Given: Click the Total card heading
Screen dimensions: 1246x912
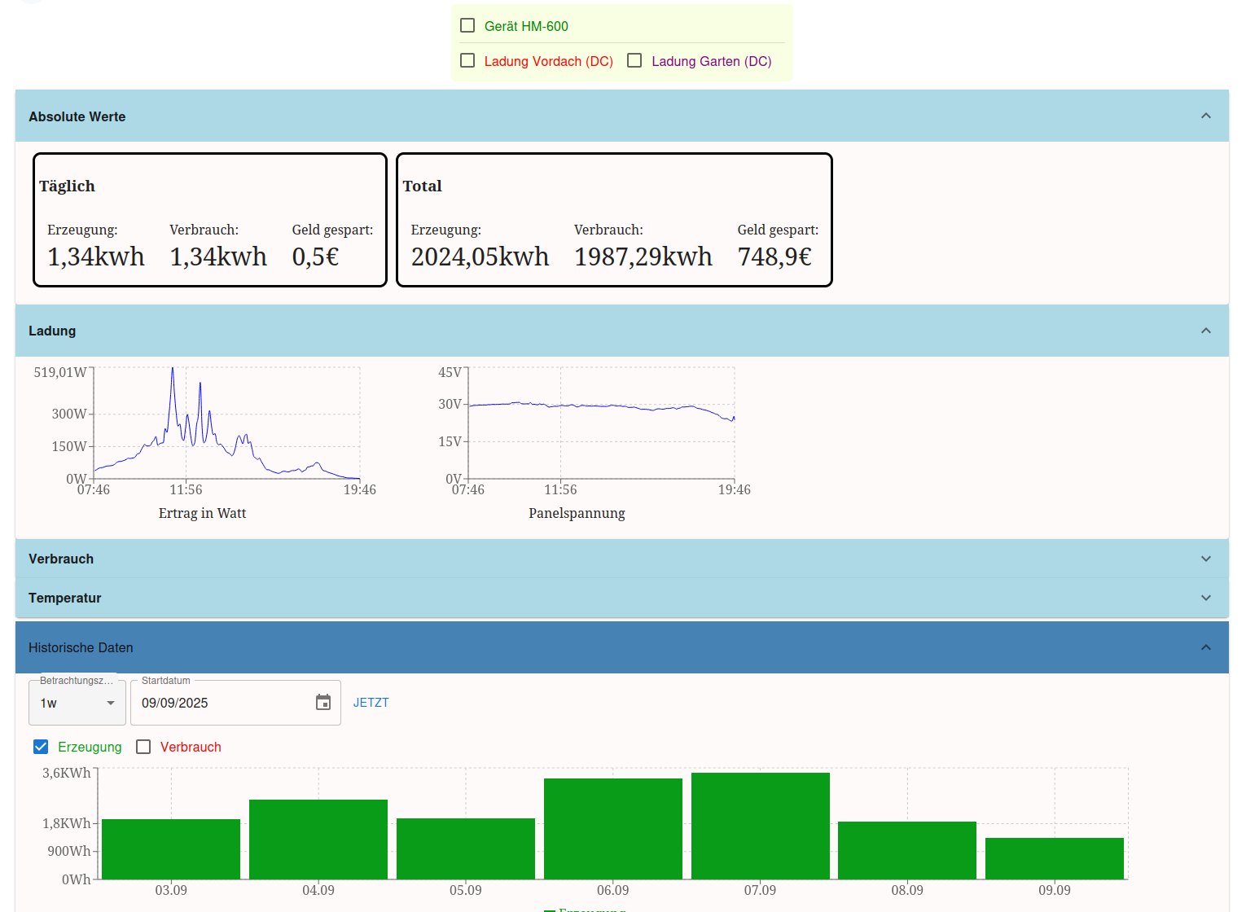Looking at the screenshot, I should coord(422,186).
